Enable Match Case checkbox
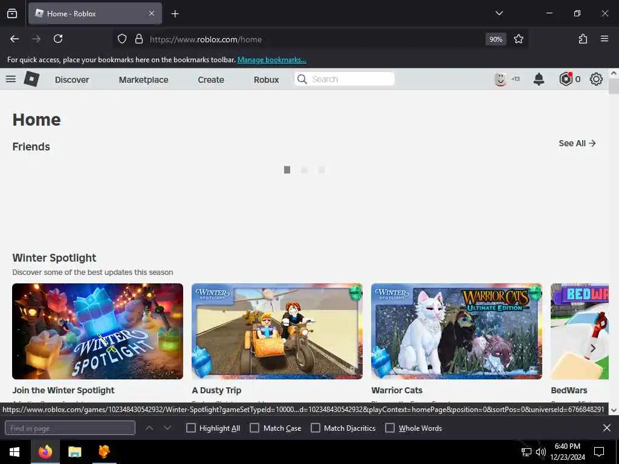Screen dimensions: 619x464 (x=254, y=428)
